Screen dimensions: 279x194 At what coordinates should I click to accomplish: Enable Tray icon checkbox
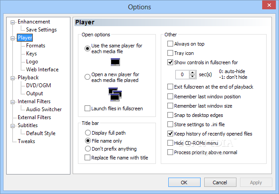[170, 53]
